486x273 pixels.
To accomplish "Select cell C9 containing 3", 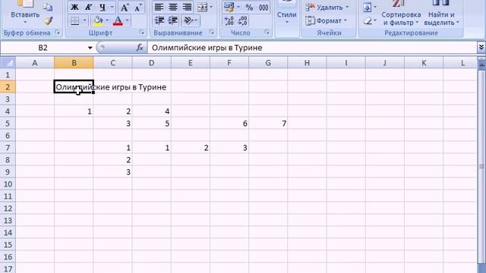I will point(113,172).
